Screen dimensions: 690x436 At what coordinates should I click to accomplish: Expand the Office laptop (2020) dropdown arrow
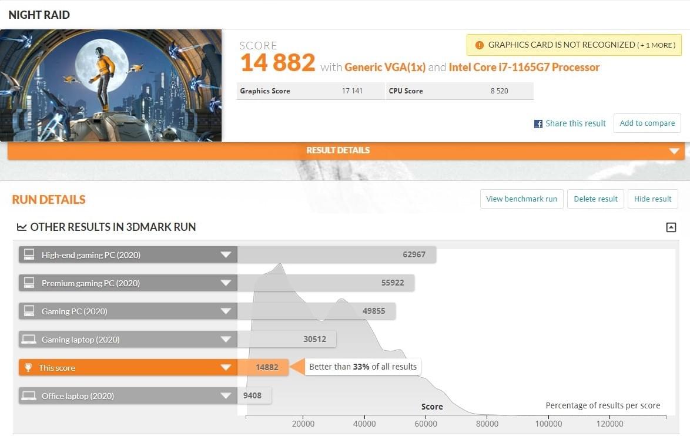tap(226, 395)
